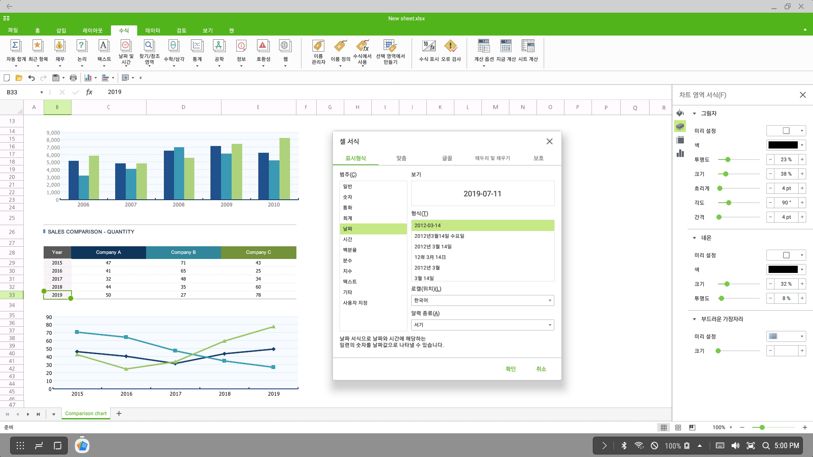Image resolution: width=813 pixels, height=457 pixels.
Task: Switch to the 글꼴 tab in cell format dialog
Action: (x=447, y=158)
